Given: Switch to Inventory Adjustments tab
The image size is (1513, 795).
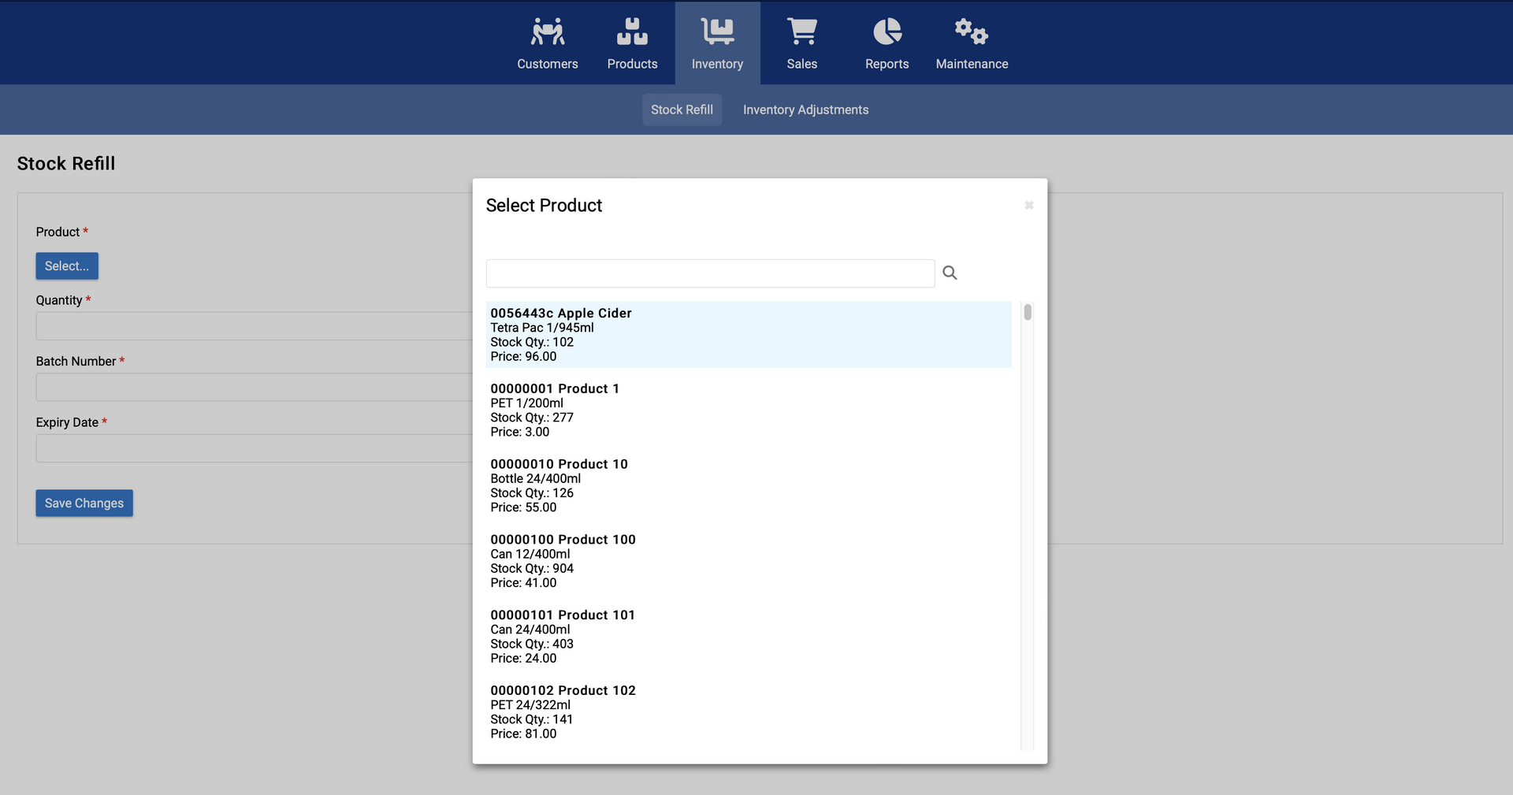Looking at the screenshot, I should (805, 110).
